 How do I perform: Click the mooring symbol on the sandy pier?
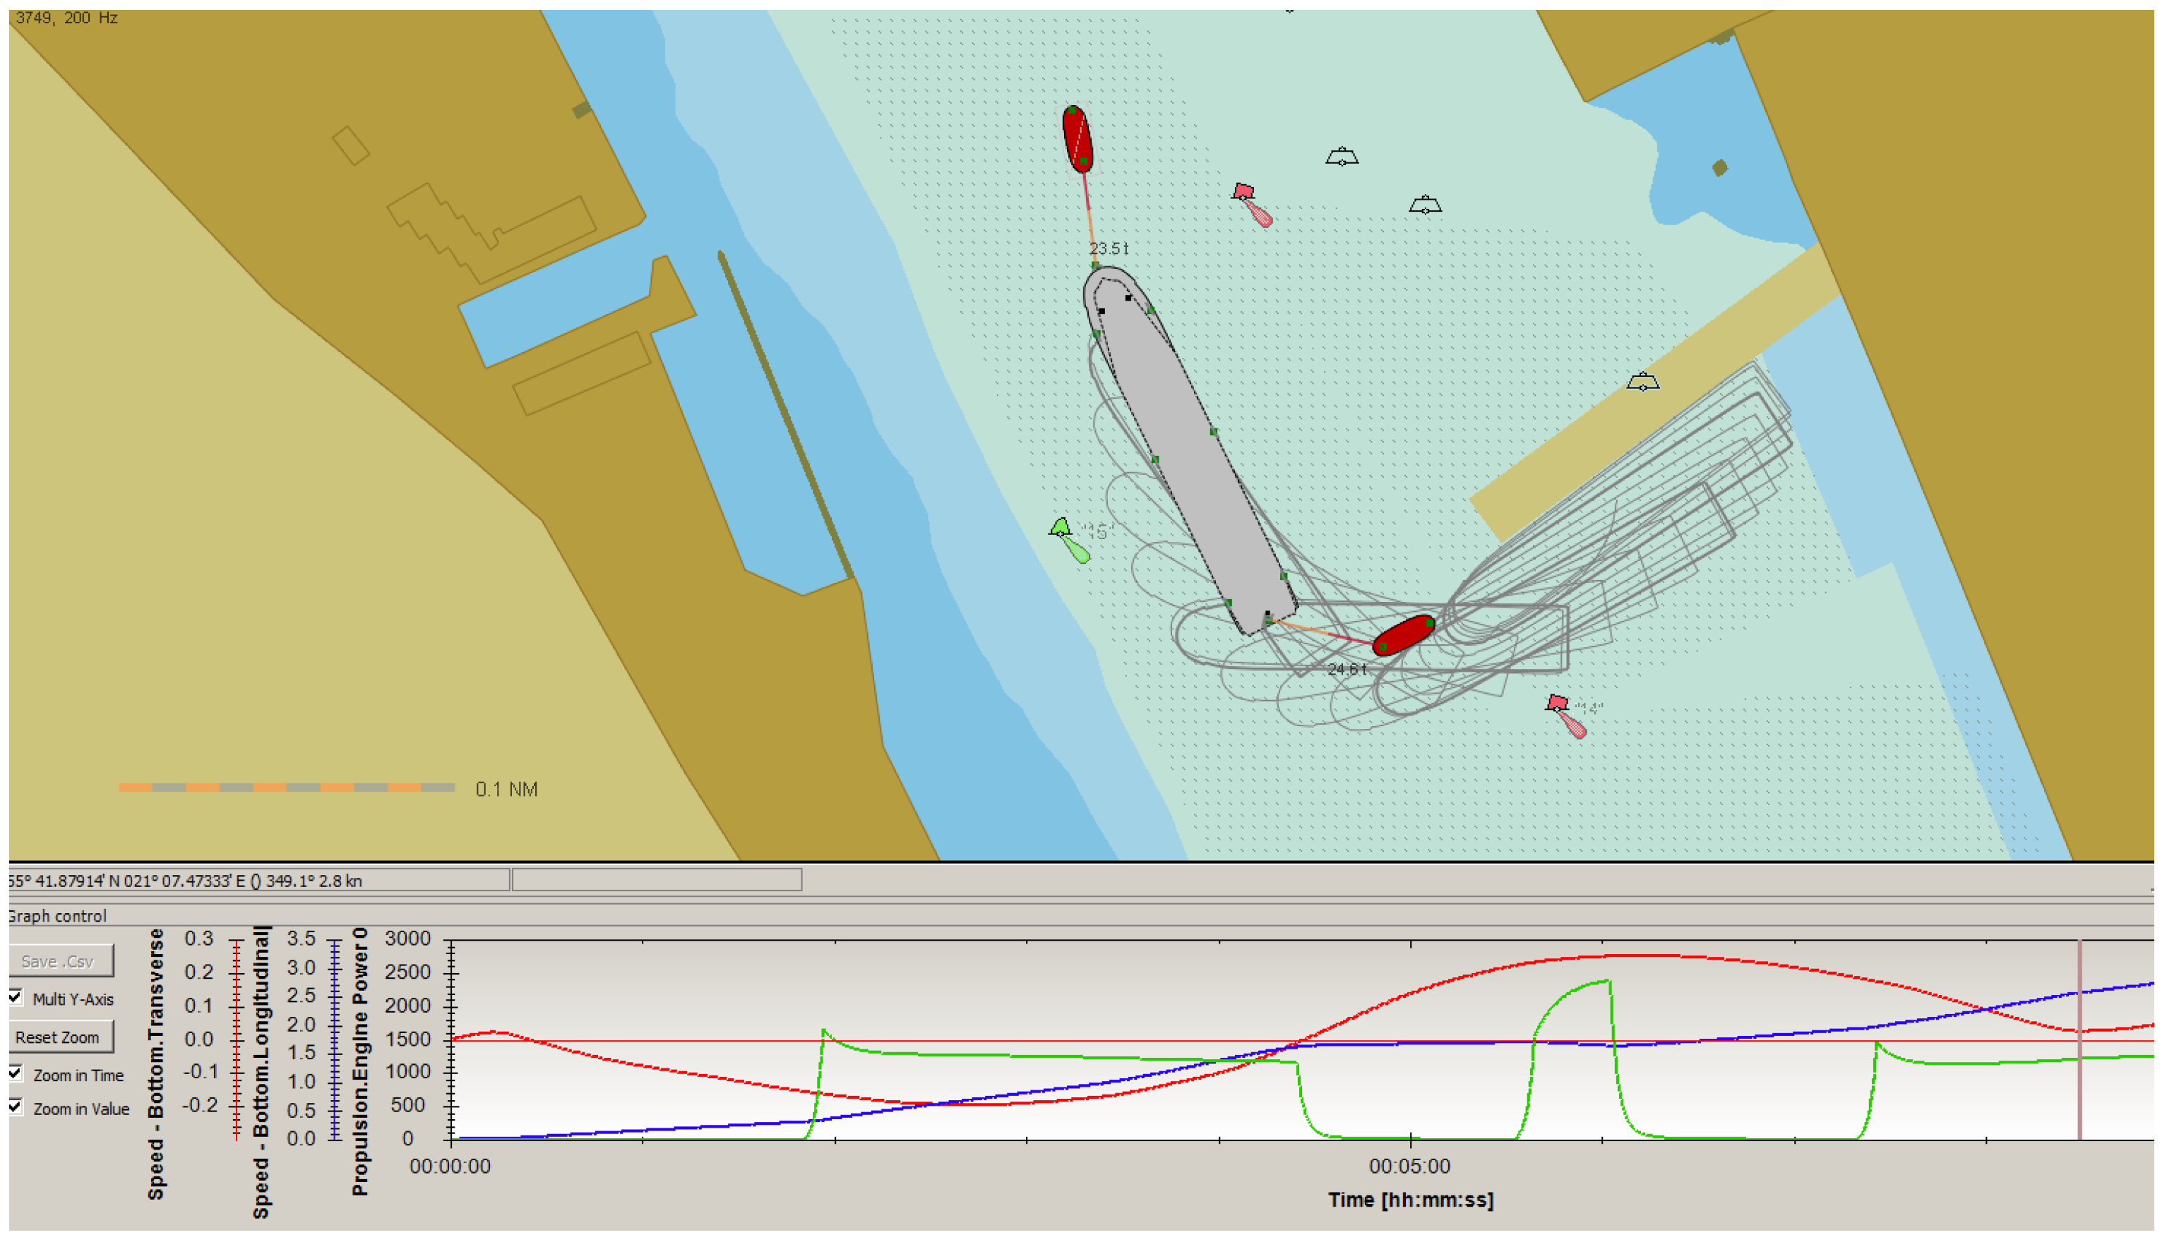tap(1642, 382)
